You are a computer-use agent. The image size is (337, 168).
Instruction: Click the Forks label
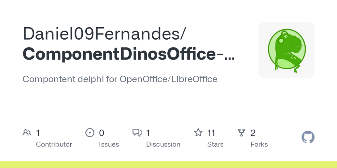pyautogui.click(x=259, y=144)
